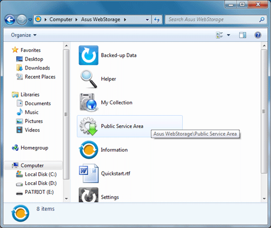Screen dimensions: 271x228
Task: Select Libraries in navigation pane
Action: (30, 94)
